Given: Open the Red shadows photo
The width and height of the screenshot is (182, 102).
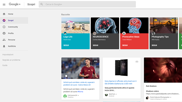Looking at the screenshot, I should tap(163, 70).
